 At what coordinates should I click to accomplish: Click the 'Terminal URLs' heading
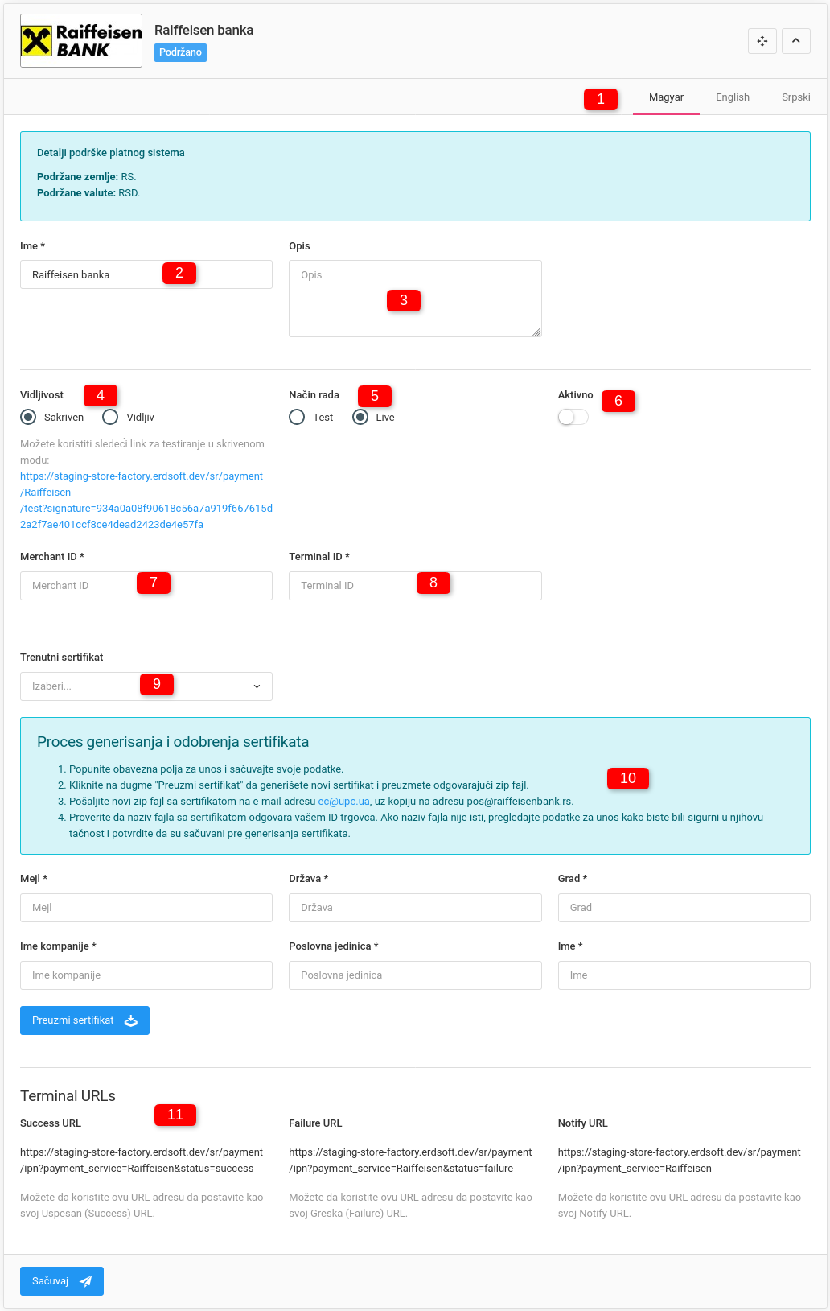tap(68, 1096)
